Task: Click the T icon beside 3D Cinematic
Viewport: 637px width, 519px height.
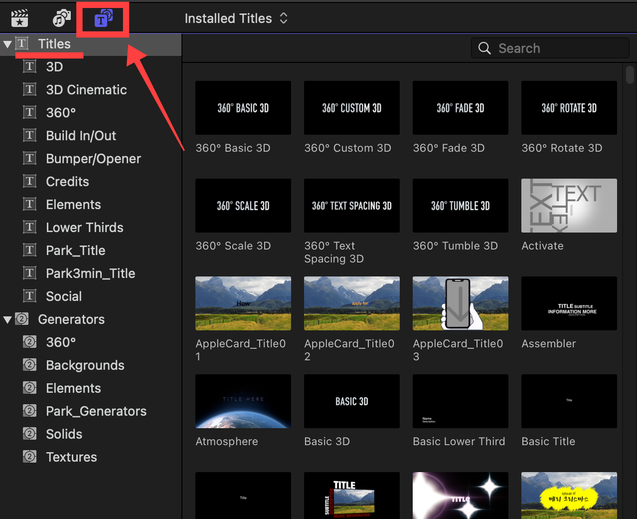Action: [x=30, y=89]
